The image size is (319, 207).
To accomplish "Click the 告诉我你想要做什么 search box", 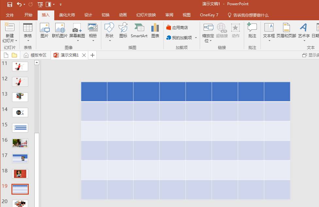I will click(x=250, y=15).
